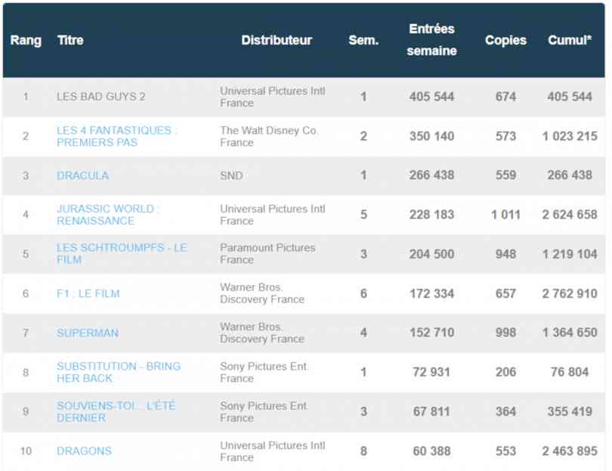The image size is (612, 471).
Task: Select the LES BAD GUYS 2 title
Action: pos(100,97)
